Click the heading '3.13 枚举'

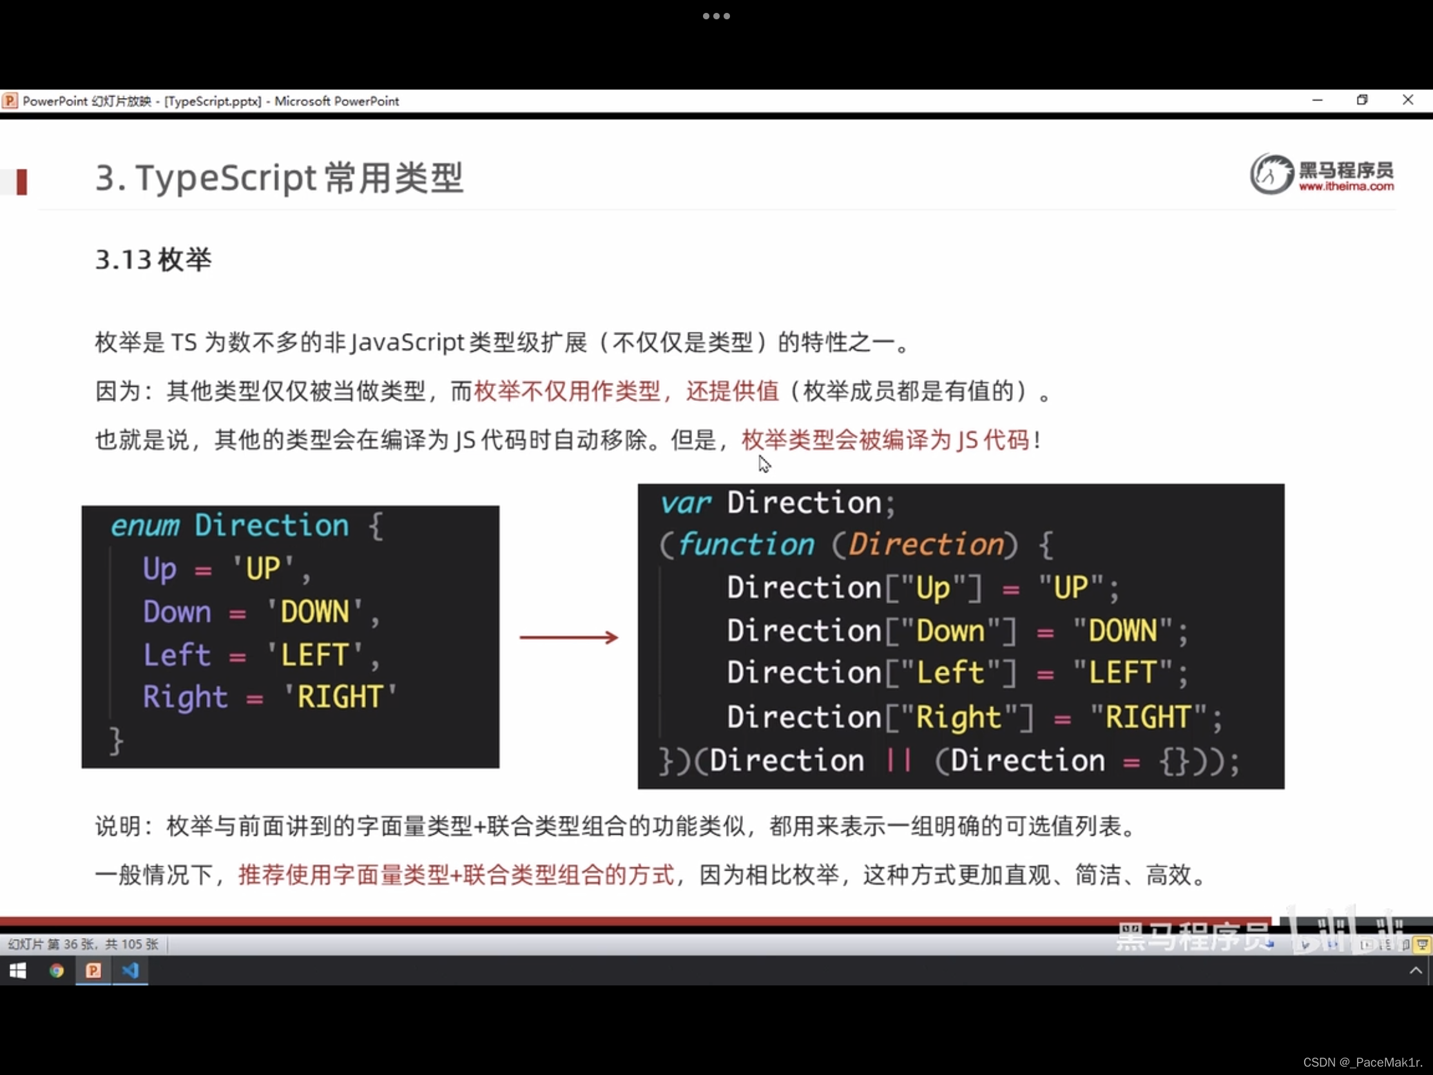(x=153, y=259)
